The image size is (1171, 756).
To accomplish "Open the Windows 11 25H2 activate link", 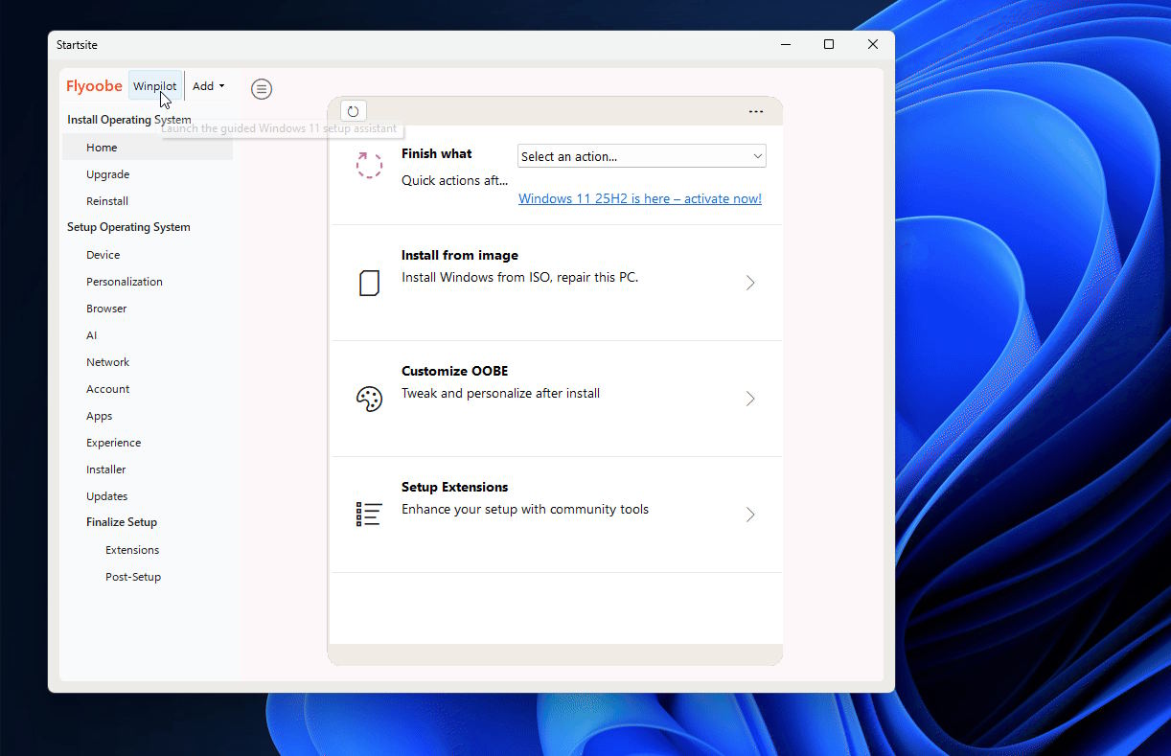I will [639, 199].
